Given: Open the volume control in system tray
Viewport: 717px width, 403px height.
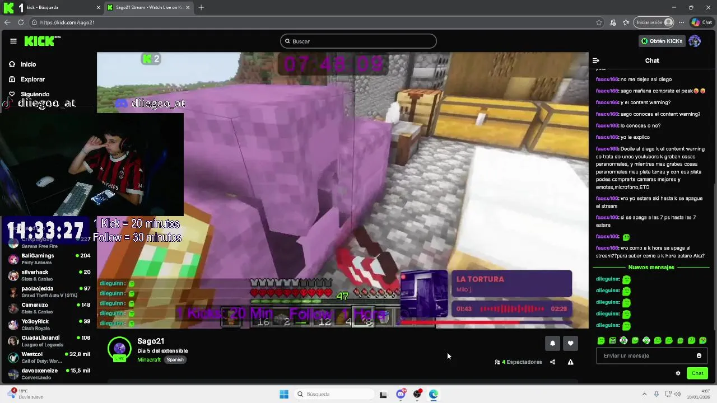Looking at the screenshot, I should (x=677, y=394).
